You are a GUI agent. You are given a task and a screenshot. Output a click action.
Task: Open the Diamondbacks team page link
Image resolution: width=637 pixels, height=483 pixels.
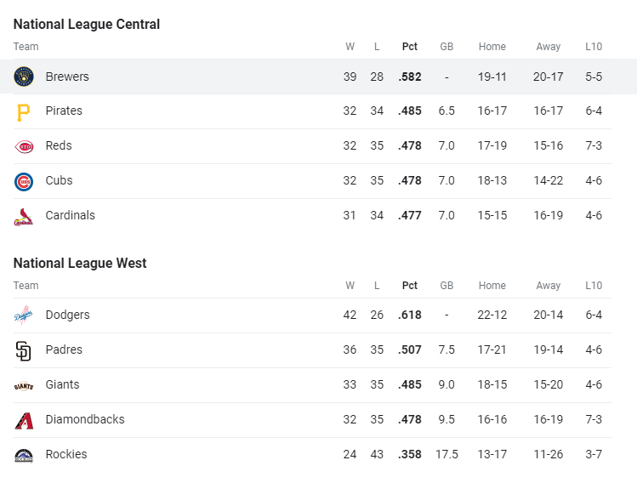(x=85, y=419)
